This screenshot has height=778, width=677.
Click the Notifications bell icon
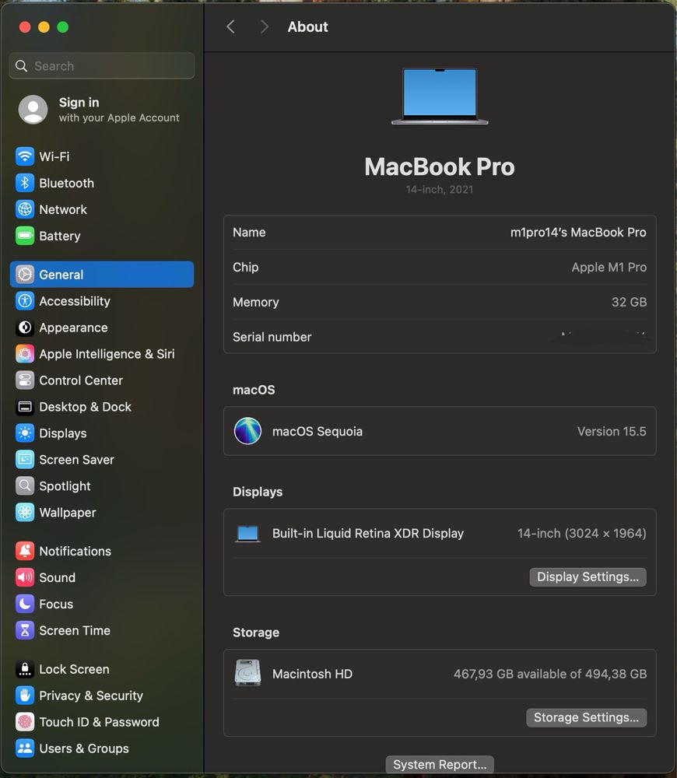pos(25,551)
